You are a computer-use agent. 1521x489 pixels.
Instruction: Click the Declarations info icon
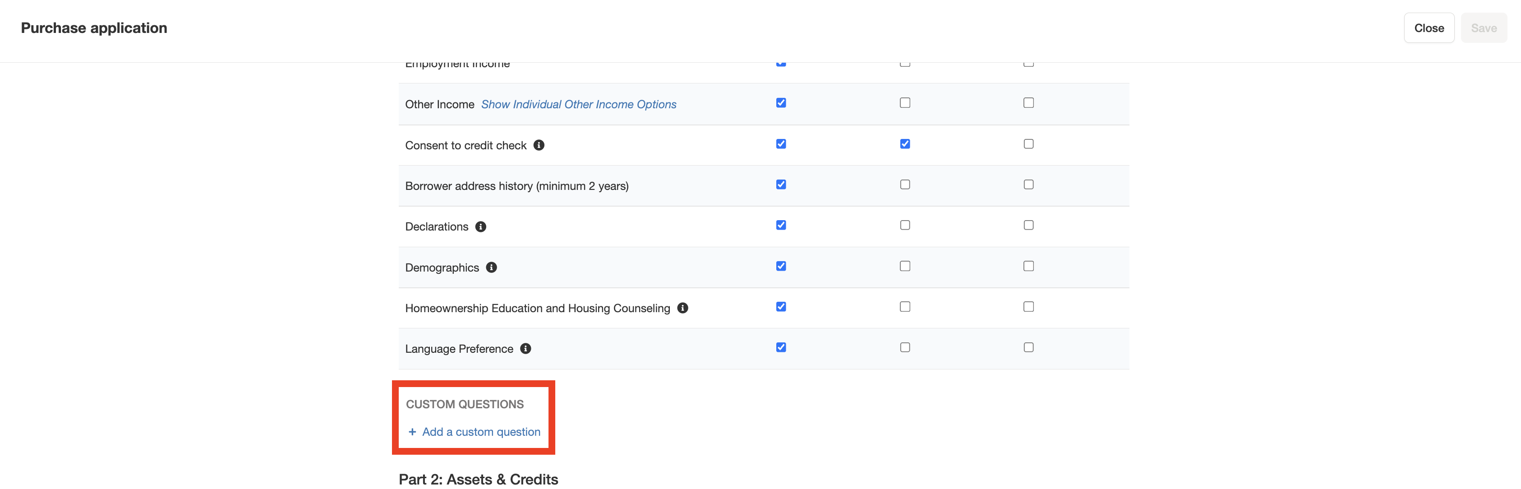[481, 227]
